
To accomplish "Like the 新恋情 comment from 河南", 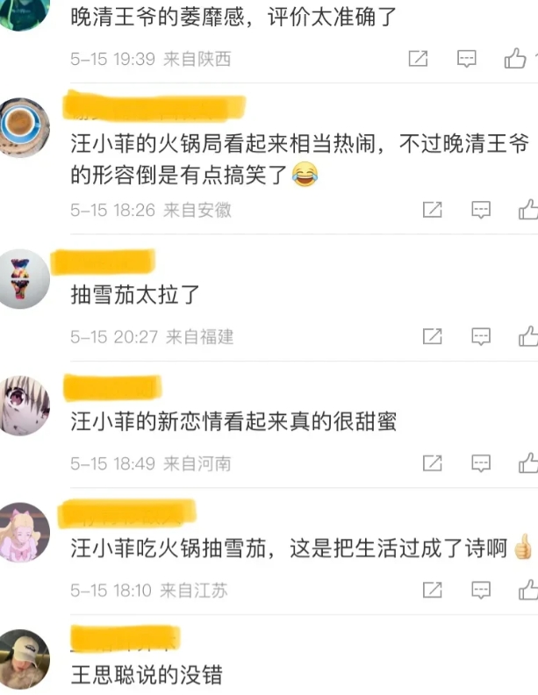I will 528,462.
